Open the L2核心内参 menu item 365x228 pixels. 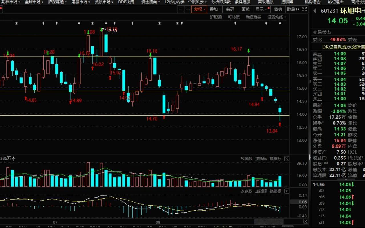pyautogui.click(x=175, y=2)
